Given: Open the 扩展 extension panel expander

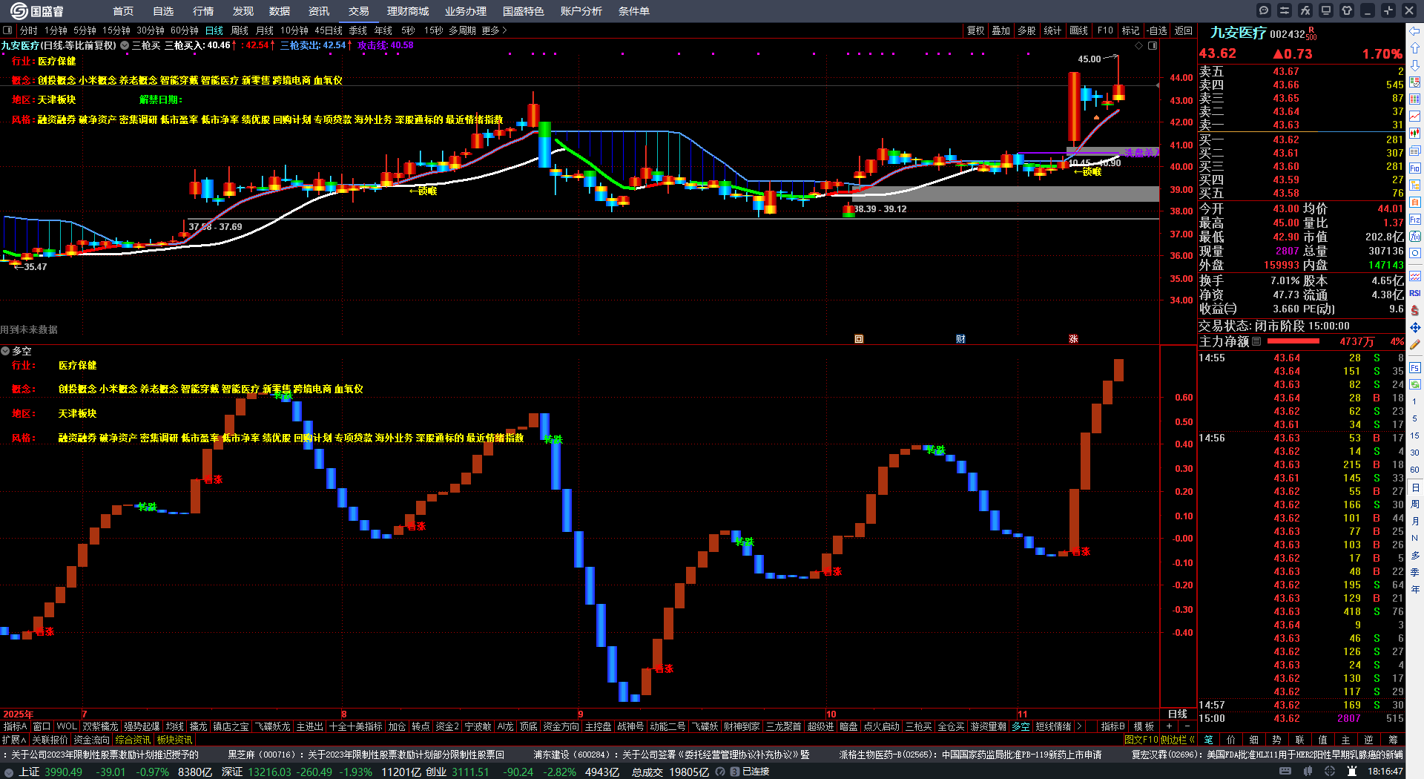Looking at the screenshot, I should [14, 740].
